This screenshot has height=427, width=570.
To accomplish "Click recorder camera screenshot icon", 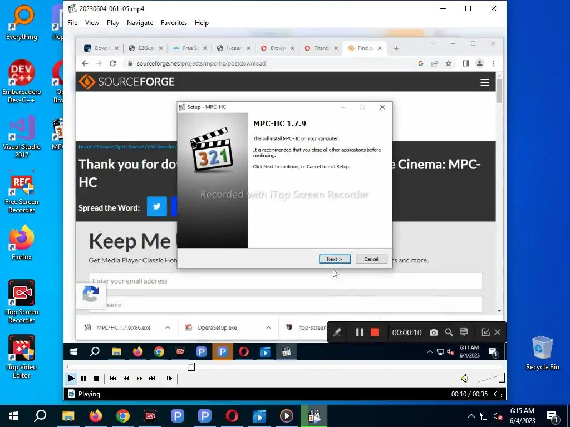I will [434, 332].
